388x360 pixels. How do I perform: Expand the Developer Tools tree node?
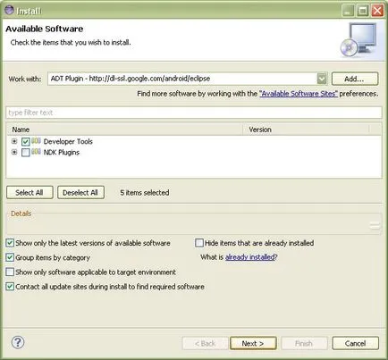point(14,141)
